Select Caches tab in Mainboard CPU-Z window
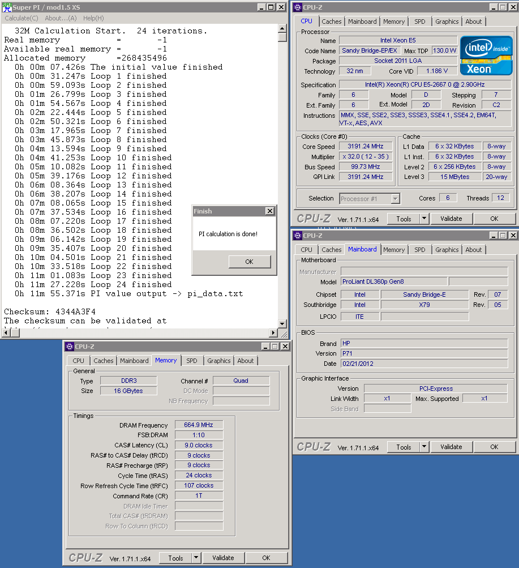Image resolution: width=519 pixels, height=568 pixels. 331,250
